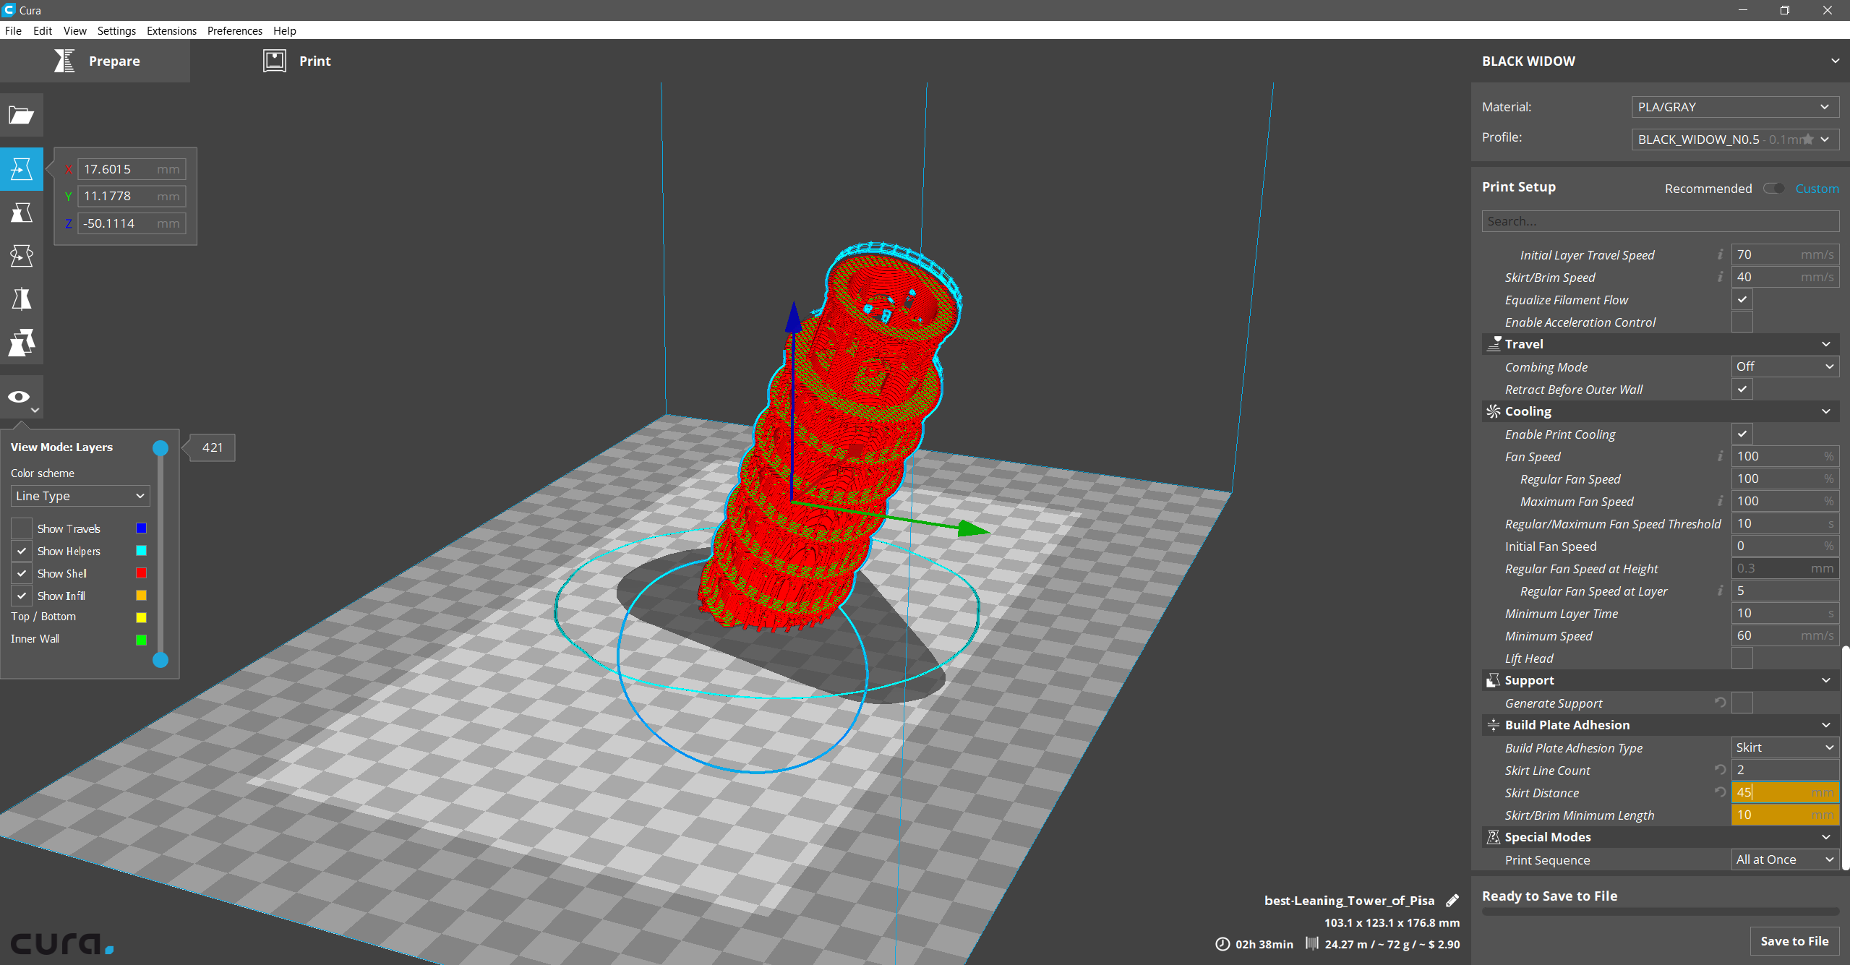Switch to the Print tab
This screenshot has width=1850, height=965.
(x=297, y=61)
